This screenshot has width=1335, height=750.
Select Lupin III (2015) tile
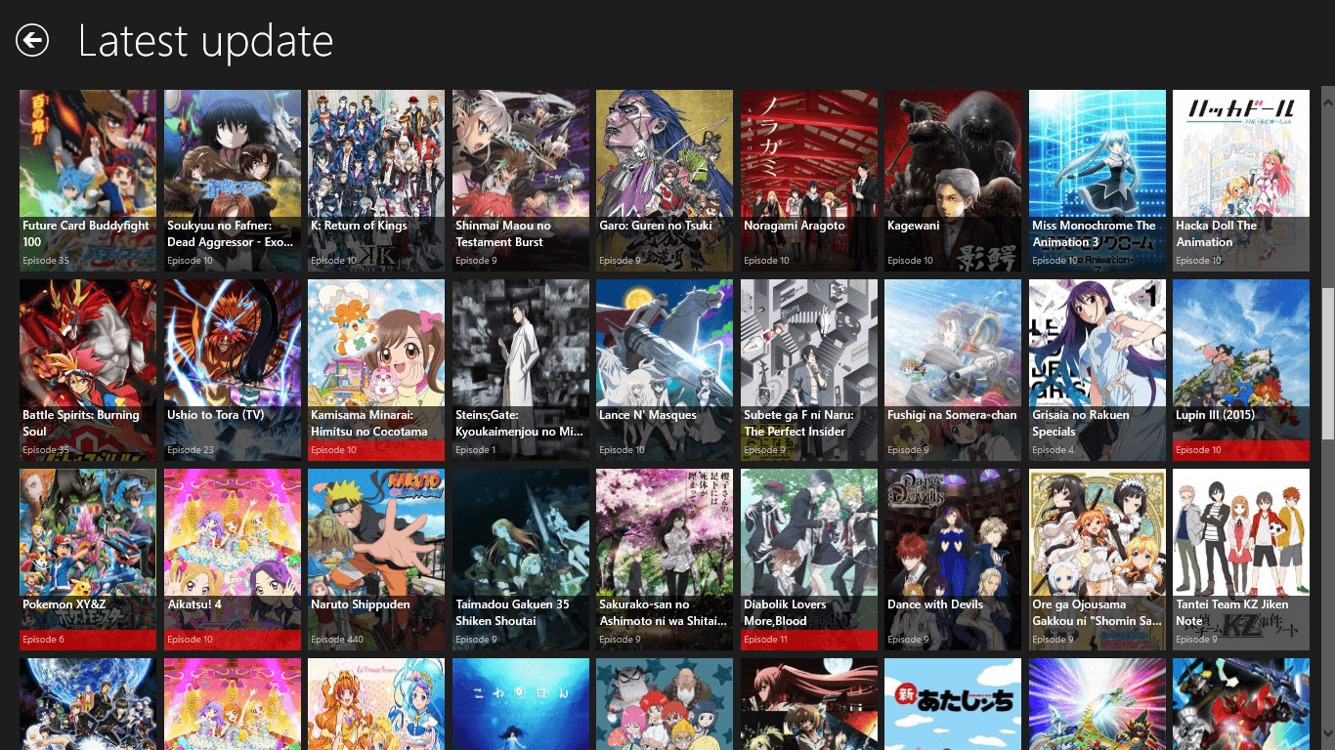tap(1241, 370)
